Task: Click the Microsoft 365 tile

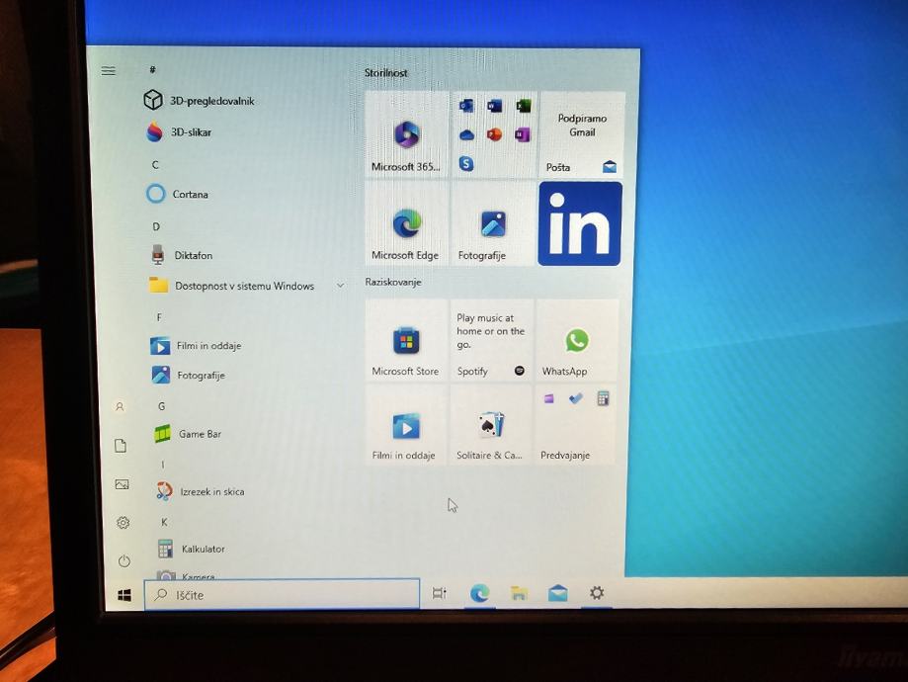Action: pyautogui.click(x=406, y=133)
